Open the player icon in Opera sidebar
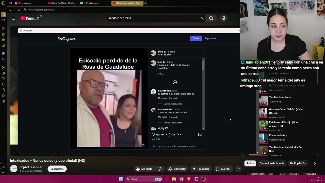 click(3, 68)
